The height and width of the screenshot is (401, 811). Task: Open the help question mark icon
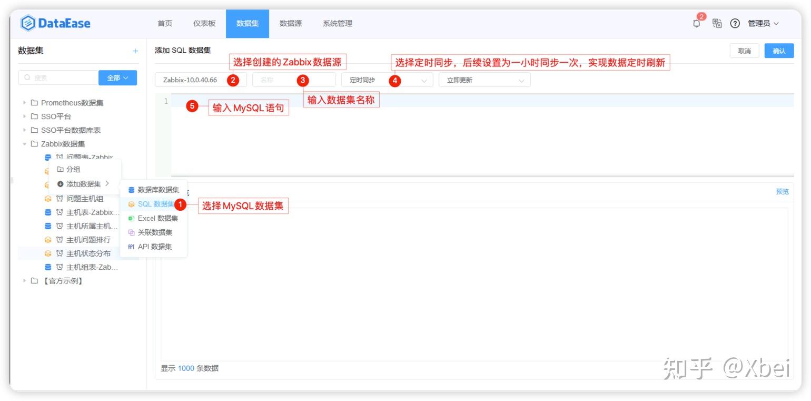coord(735,23)
